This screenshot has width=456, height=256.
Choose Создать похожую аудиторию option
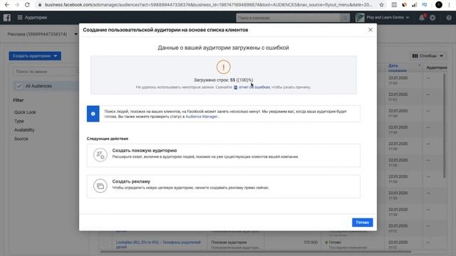pos(223,155)
